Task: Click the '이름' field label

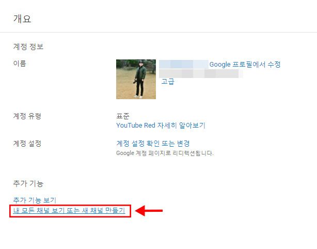Action: pyautogui.click(x=20, y=64)
